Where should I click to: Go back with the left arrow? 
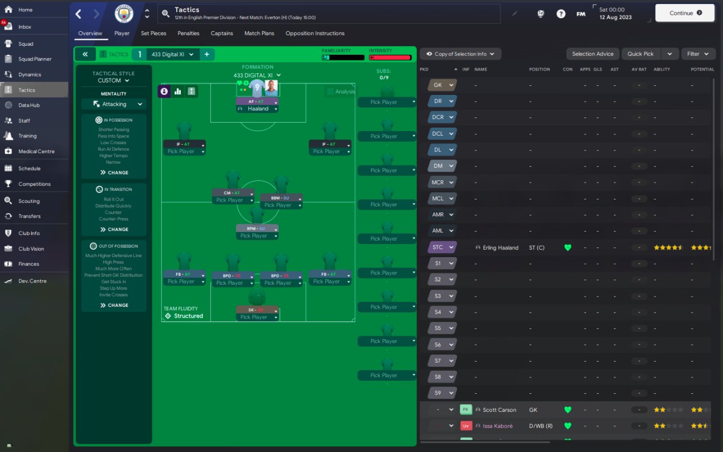(79, 14)
